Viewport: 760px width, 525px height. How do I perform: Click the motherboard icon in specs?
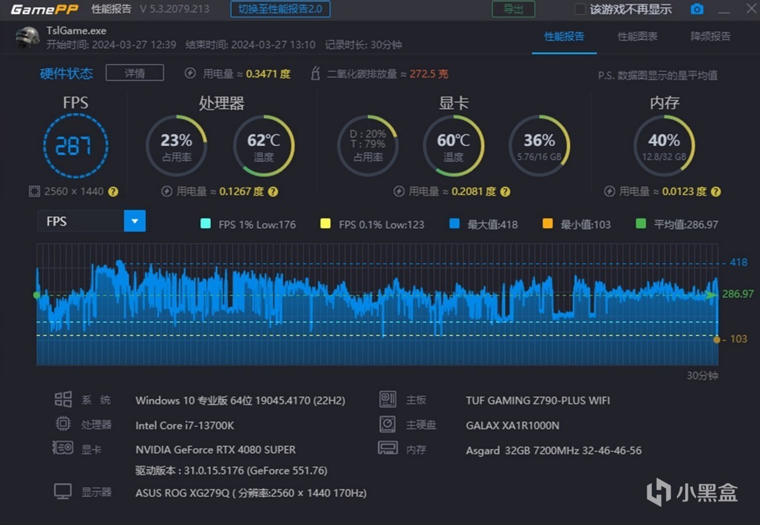[x=388, y=399]
